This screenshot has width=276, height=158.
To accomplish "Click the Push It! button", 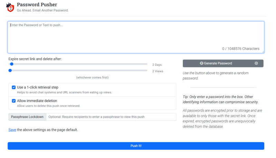I will coord(136,146).
